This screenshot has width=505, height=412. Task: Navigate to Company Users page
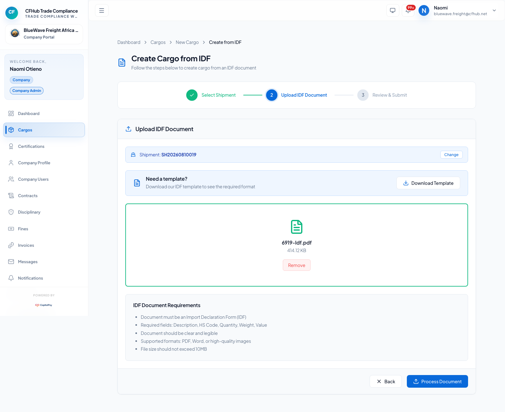pos(33,179)
